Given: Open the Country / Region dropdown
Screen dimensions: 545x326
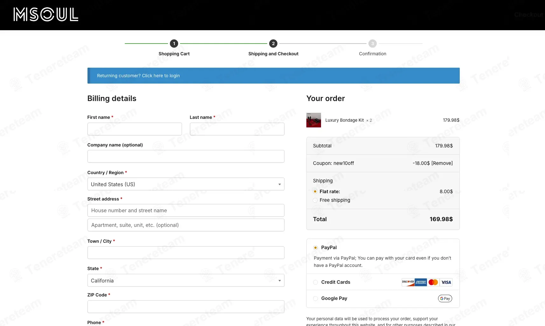Looking at the screenshot, I should [186, 184].
